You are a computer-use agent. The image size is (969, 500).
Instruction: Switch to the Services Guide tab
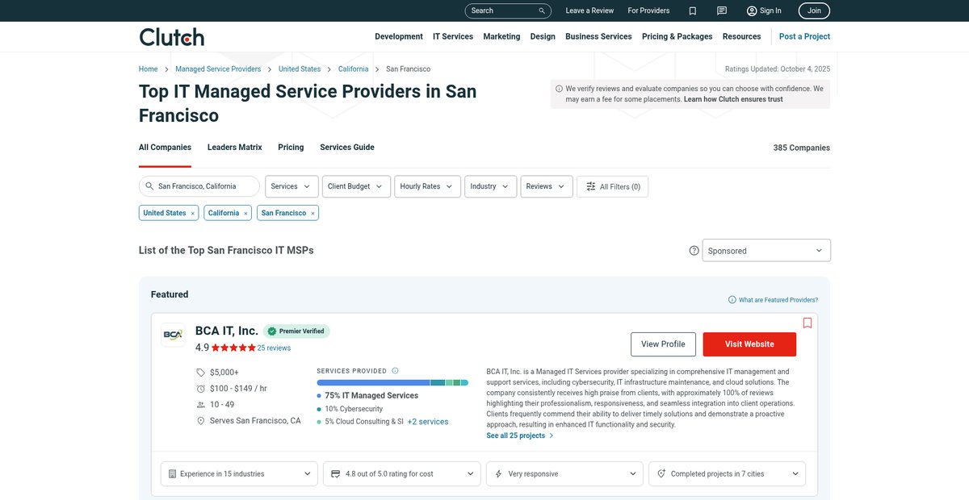pyautogui.click(x=347, y=148)
